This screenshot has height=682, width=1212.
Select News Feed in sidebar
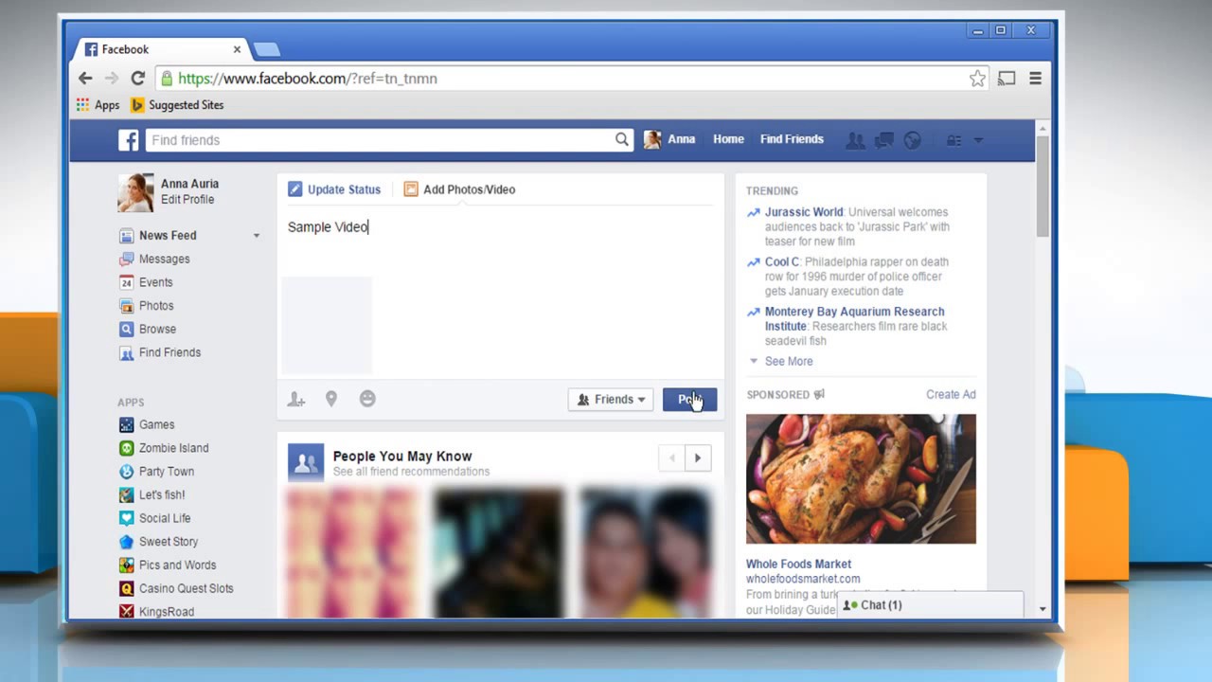click(x=157, y=235)
